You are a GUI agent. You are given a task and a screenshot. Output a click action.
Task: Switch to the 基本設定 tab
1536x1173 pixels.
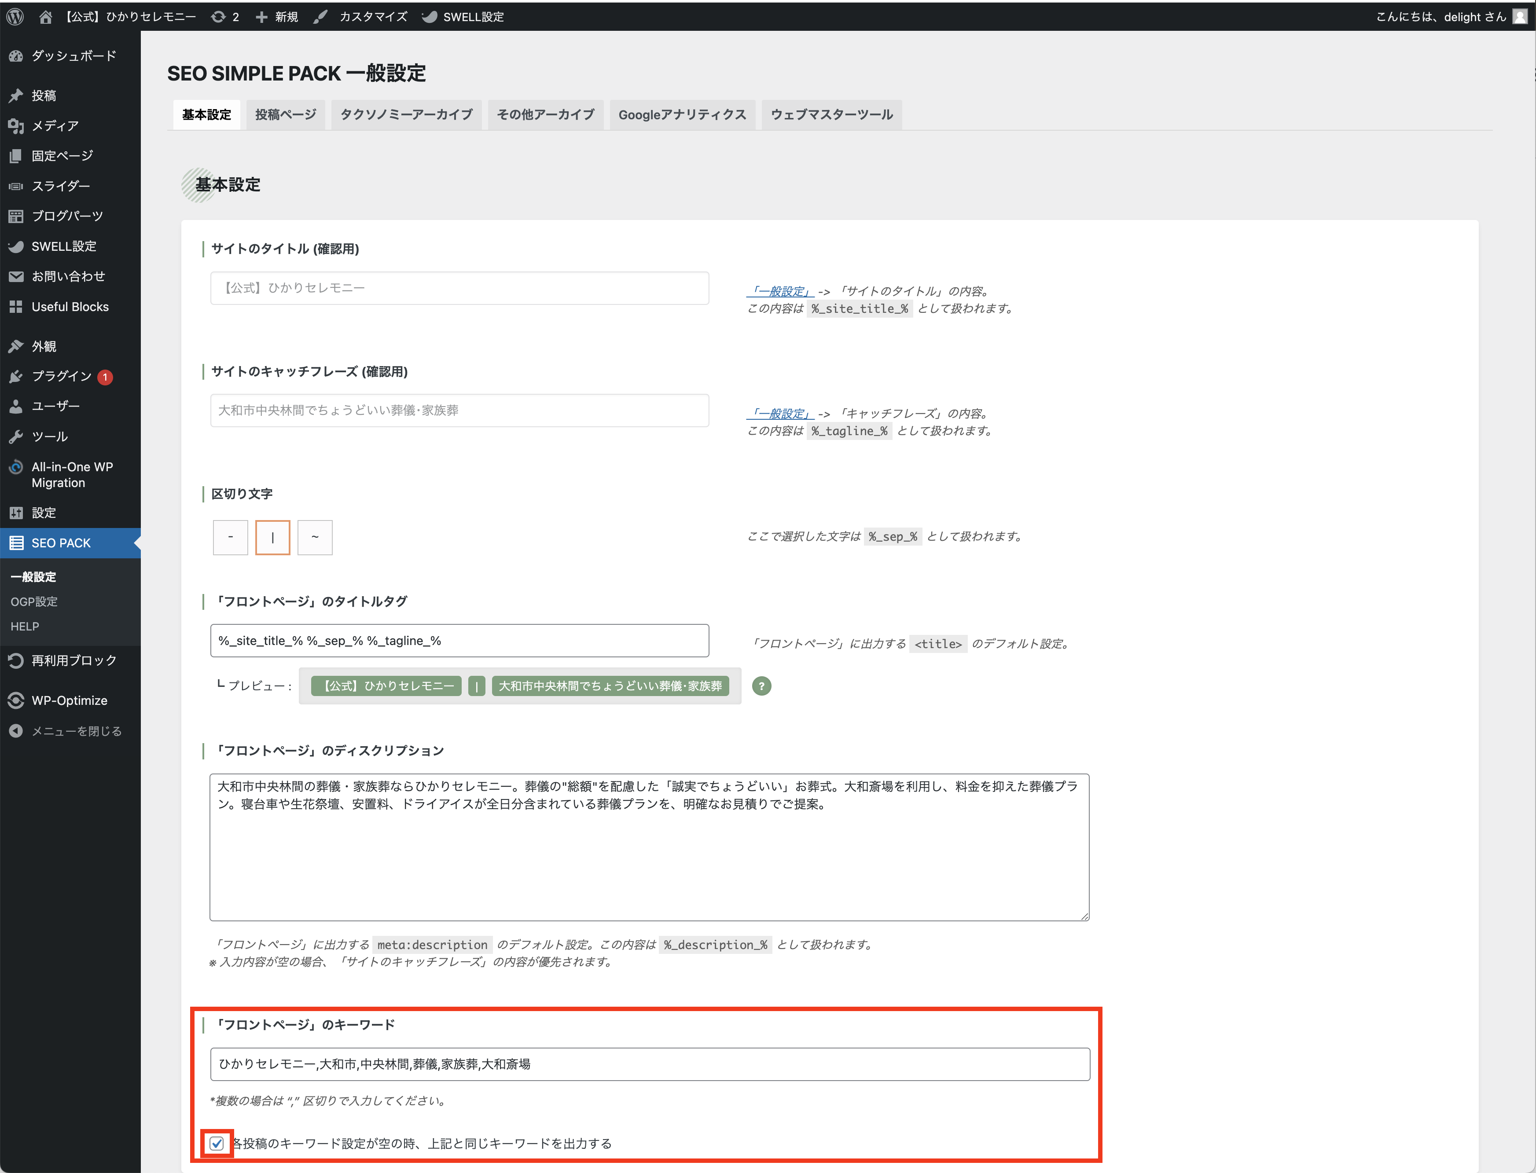[207, 114]
